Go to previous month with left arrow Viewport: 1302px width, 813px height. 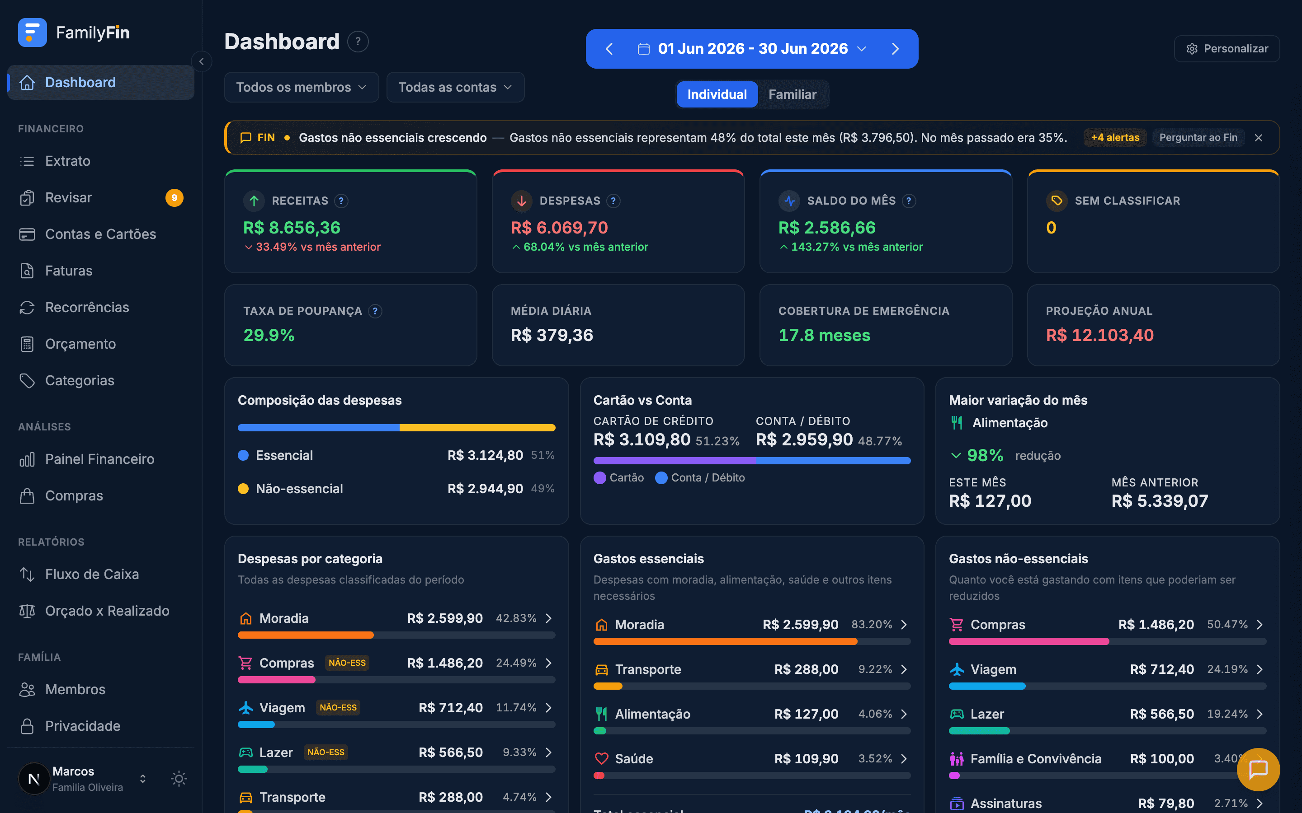pyautogui.click(x=609, y=49)
